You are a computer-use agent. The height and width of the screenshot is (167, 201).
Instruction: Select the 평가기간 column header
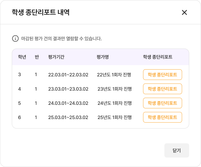pyautogui.click(x=56, y=57)
